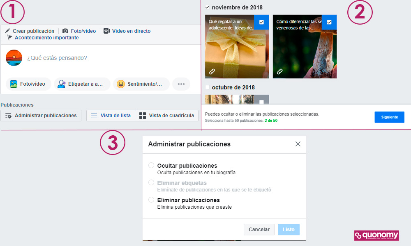Click the '2 de 50' selection counter

[271, 121]
